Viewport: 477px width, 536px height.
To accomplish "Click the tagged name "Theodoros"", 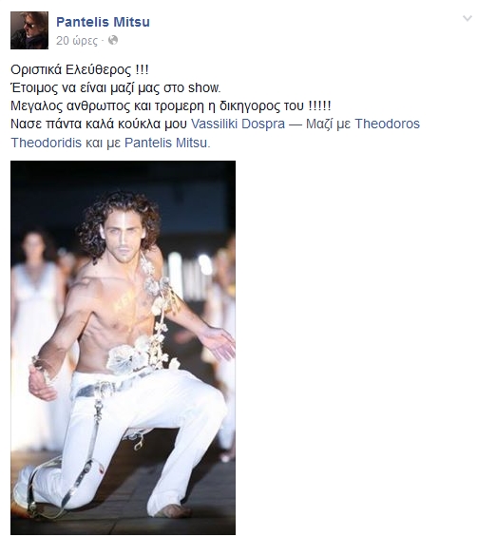I will point(387,124).
